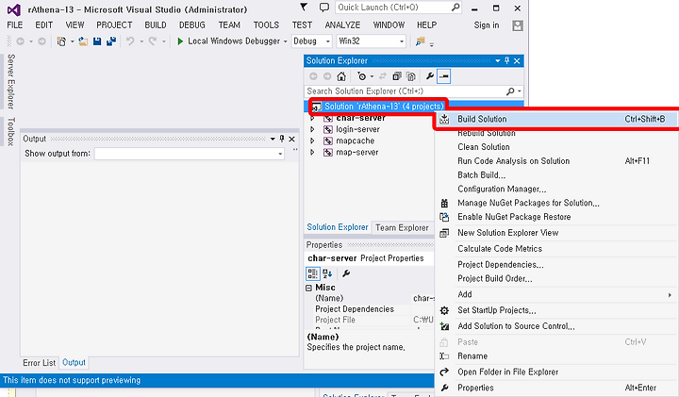Click Alphabetical sort icon in Properties
This screenshot has width=679, height=397.
point(327,273)
